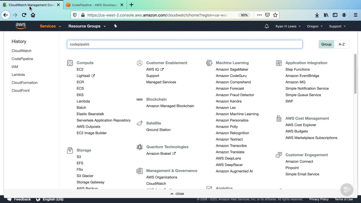Open a new tab with the plus icon
The width and height of the screenshot is (361, 203).
click(x=132, y=5)
